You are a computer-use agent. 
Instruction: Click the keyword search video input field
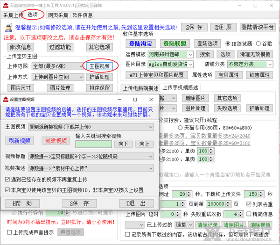pos(94,144)
